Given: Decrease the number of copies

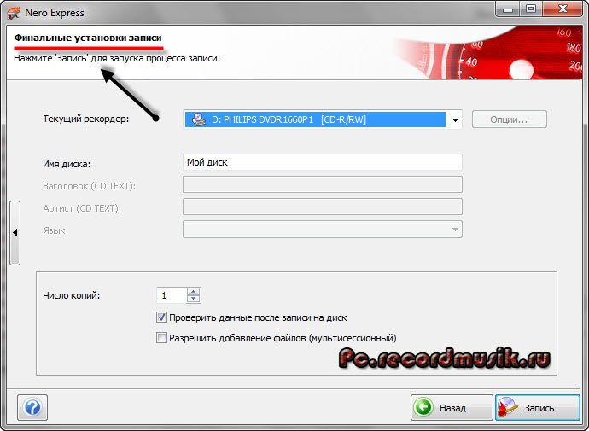Looking at the screenshot, I should point(194,299).
